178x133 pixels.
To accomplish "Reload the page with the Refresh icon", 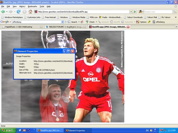I will pos(19,12).
